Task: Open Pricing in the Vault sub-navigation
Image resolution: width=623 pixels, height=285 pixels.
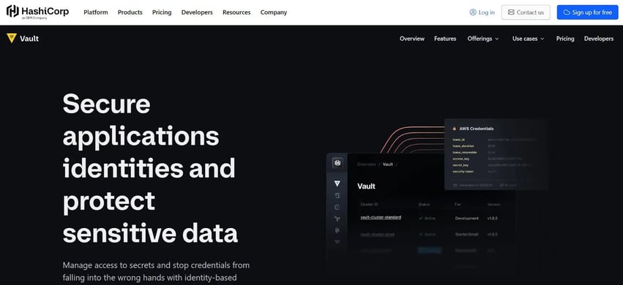Action: tap(565, 39)
